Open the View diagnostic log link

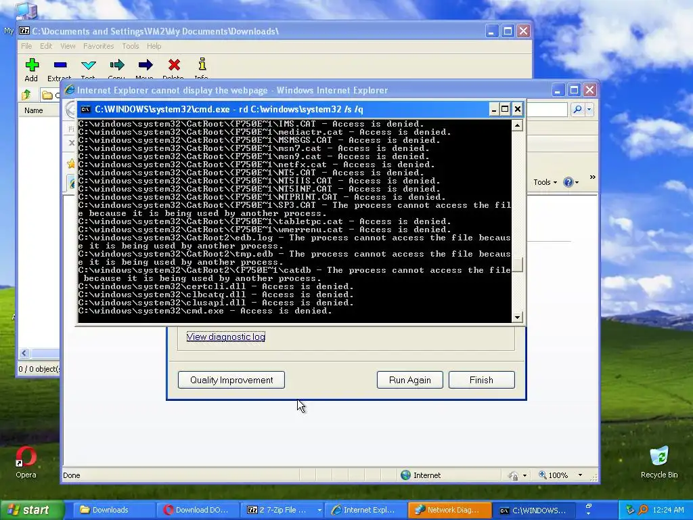click(226, 337)
